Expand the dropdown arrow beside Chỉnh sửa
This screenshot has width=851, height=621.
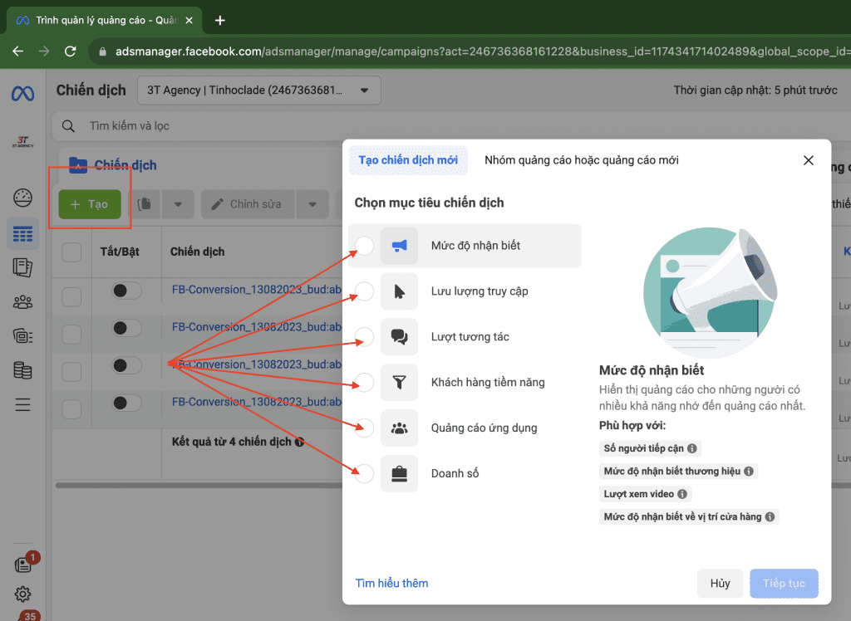pos(312,204)
